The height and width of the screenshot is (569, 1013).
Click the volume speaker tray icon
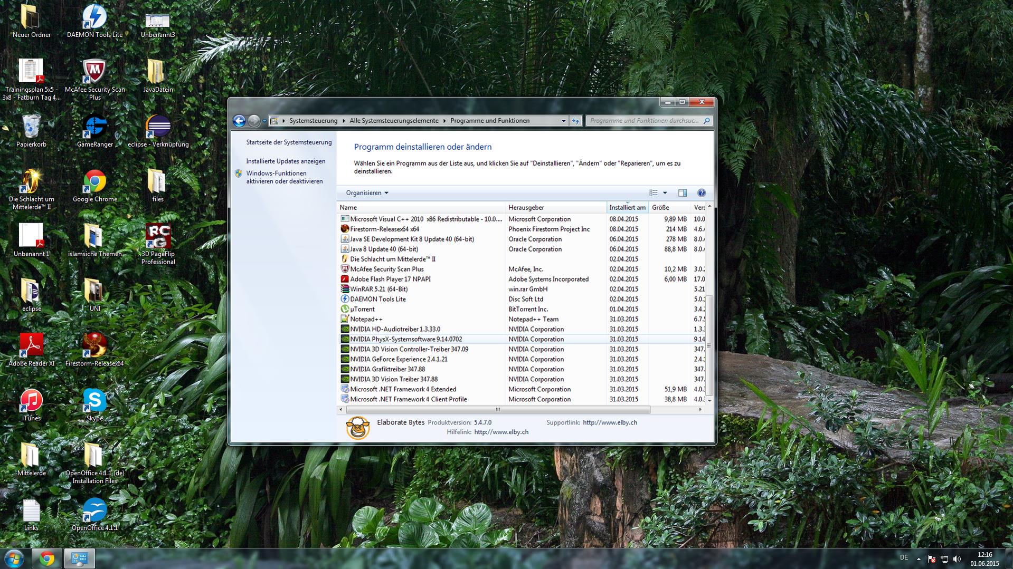pos(957,559)
